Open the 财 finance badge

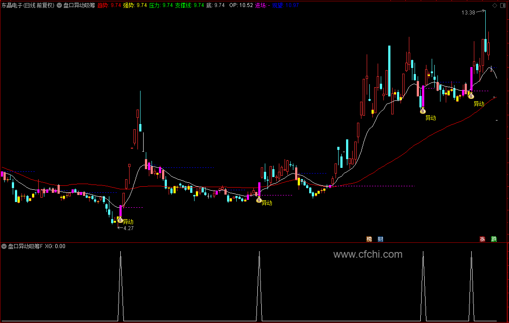click(x=380, y=239)
